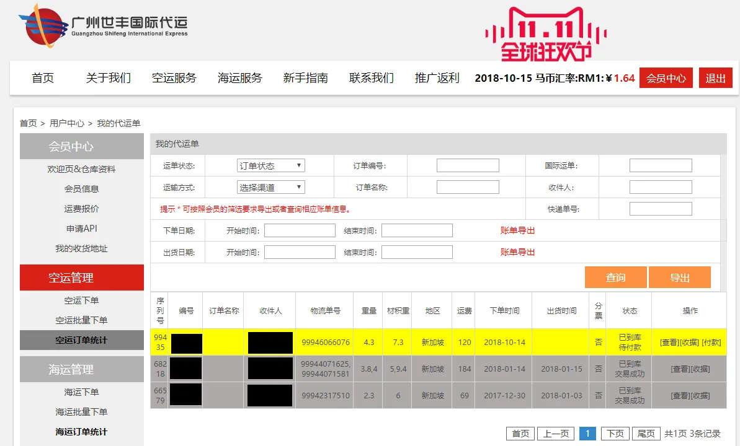This screenshot has height=446, width=740.
Task: Open 海运下单 from the sidebar
Action: click(x=81, y=391)
